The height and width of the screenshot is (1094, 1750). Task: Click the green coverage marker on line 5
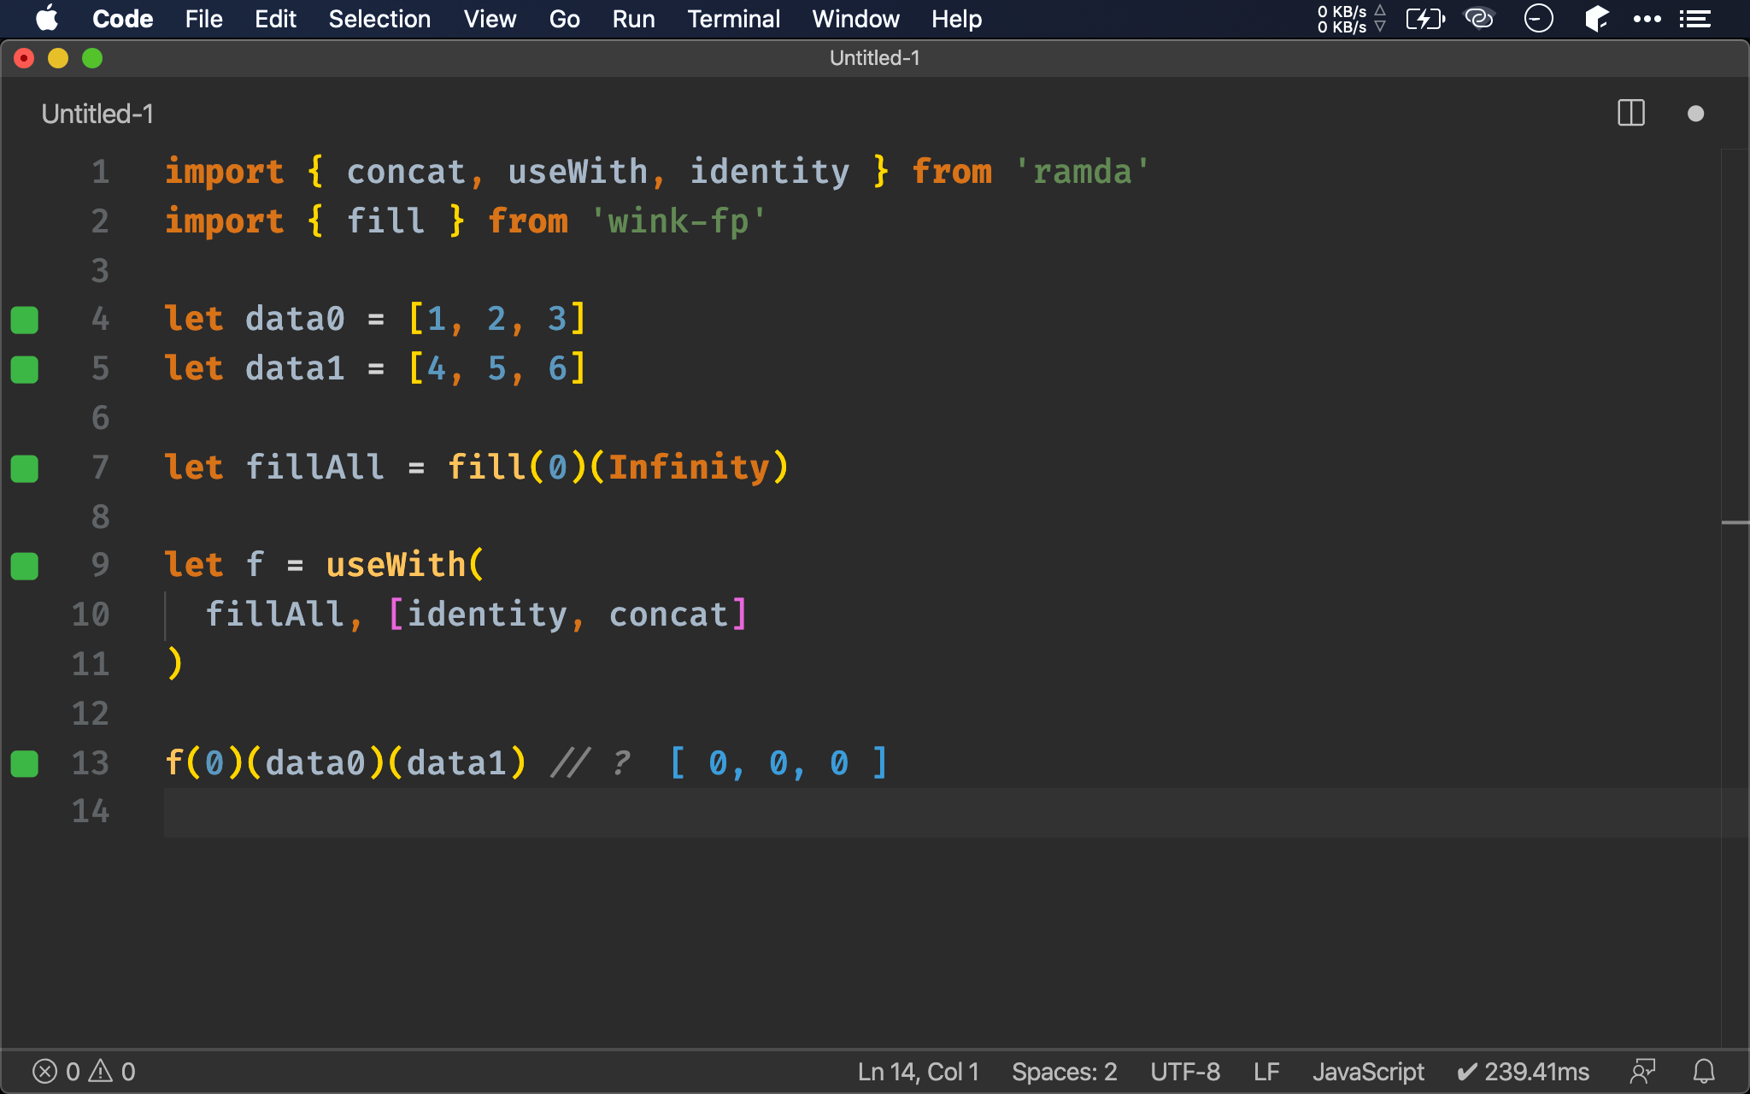pyautogui.click(x=25, y=369)
